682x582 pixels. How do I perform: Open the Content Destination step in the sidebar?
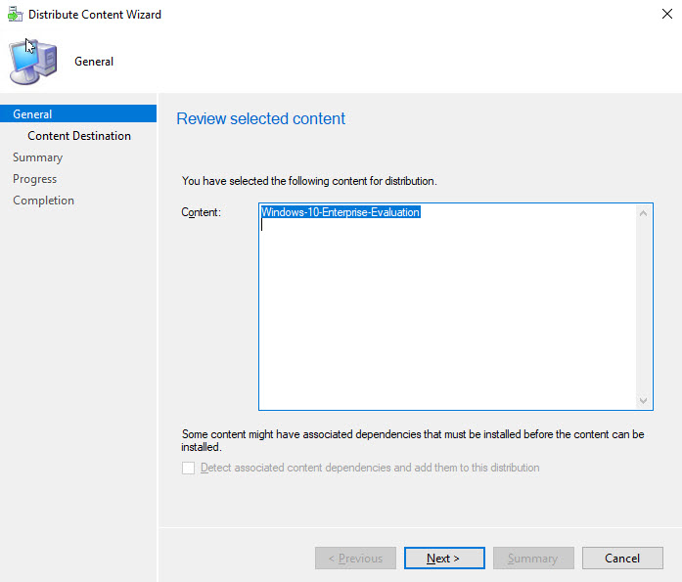[x=79, y=136]
